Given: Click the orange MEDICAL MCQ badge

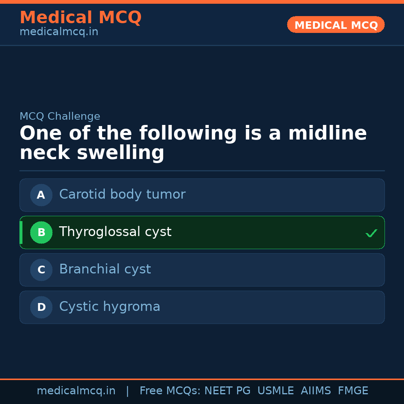Looking at the screenshot, I should (336, 25).
